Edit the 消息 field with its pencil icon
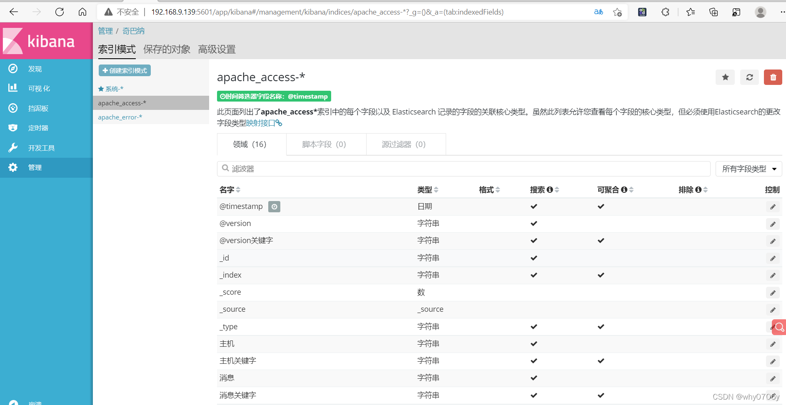The height and width of the screenshot is (405, 786). tap(773, 378)
